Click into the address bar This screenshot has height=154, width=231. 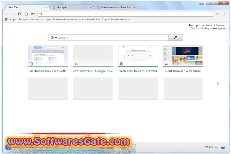tap(125, 14)
